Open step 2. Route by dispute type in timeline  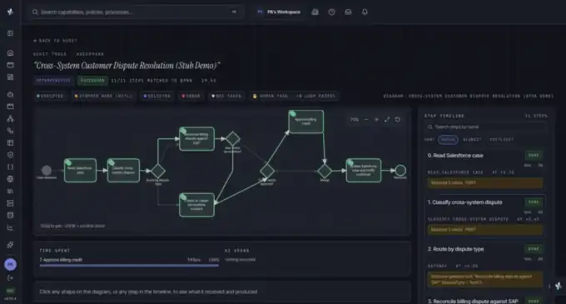(484, 266)
